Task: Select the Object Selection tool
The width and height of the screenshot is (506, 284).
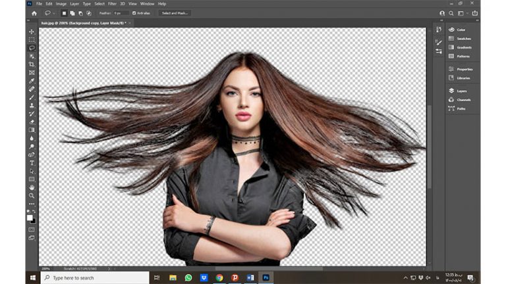Action: [x=32, y=57]
